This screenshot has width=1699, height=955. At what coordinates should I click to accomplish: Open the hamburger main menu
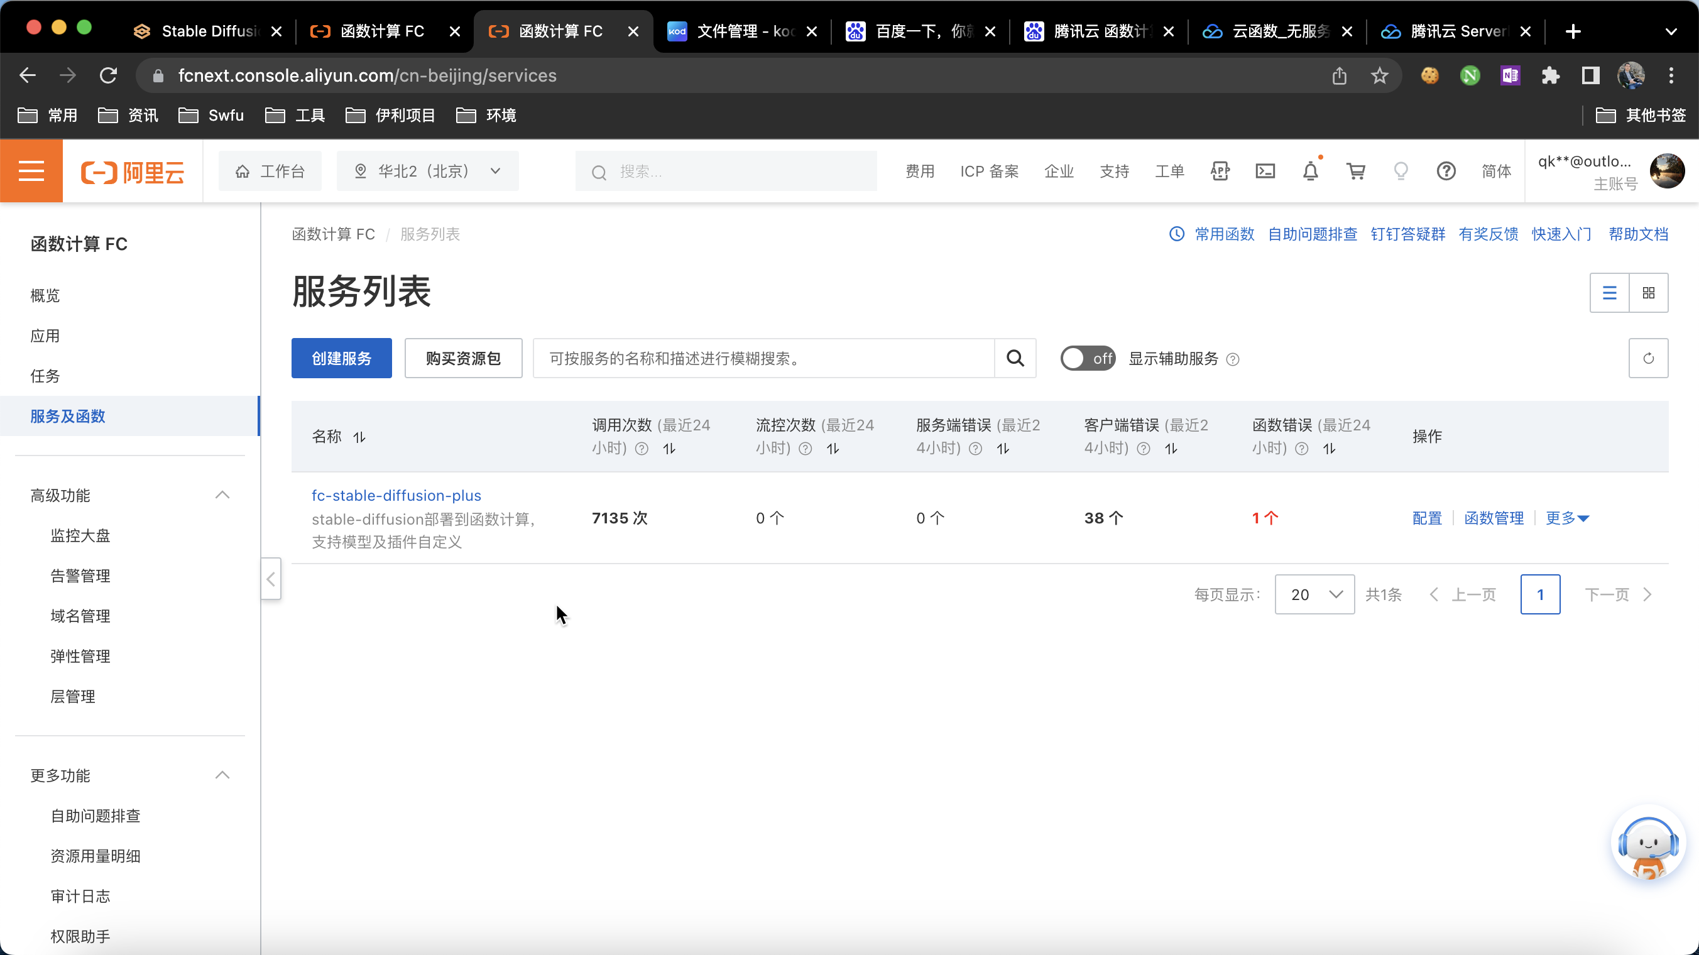[31, 172]
